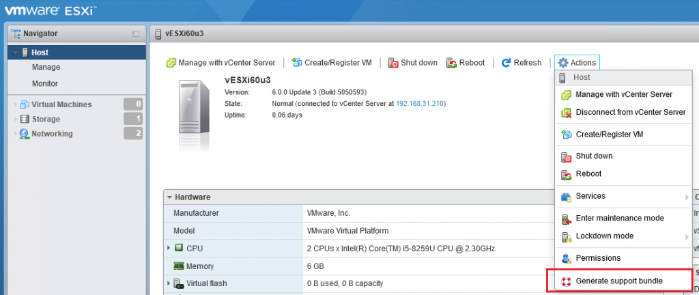
Task: Click the Model value VMware Virtual Platform
Action: [347, 231]
